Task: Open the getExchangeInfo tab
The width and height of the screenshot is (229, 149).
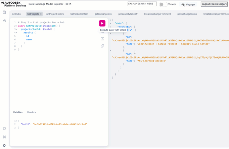Action: (x=103, y=14)
